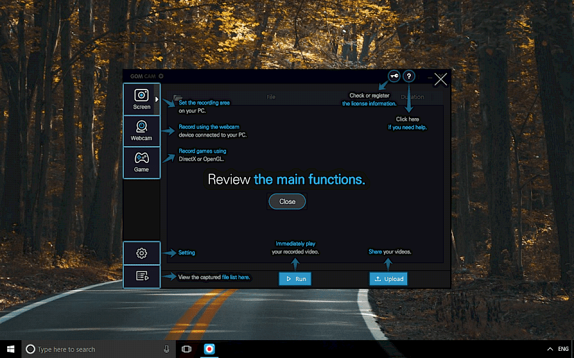
Task: Click the GOM Cam taskbar icon
Action: point(209,349)
